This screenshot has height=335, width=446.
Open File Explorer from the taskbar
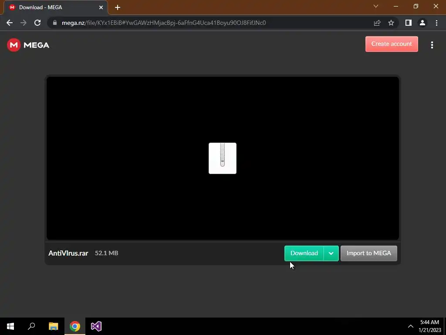pyautogui.click(x=53, y=326)
